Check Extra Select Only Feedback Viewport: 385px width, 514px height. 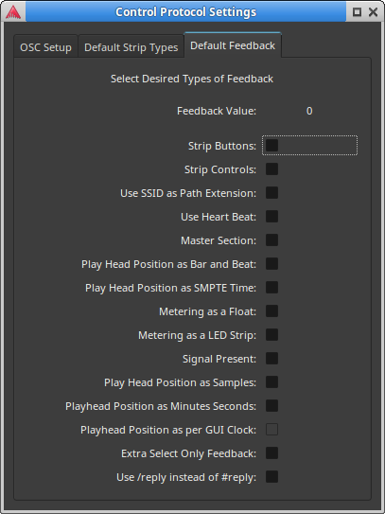click(271, 453)
